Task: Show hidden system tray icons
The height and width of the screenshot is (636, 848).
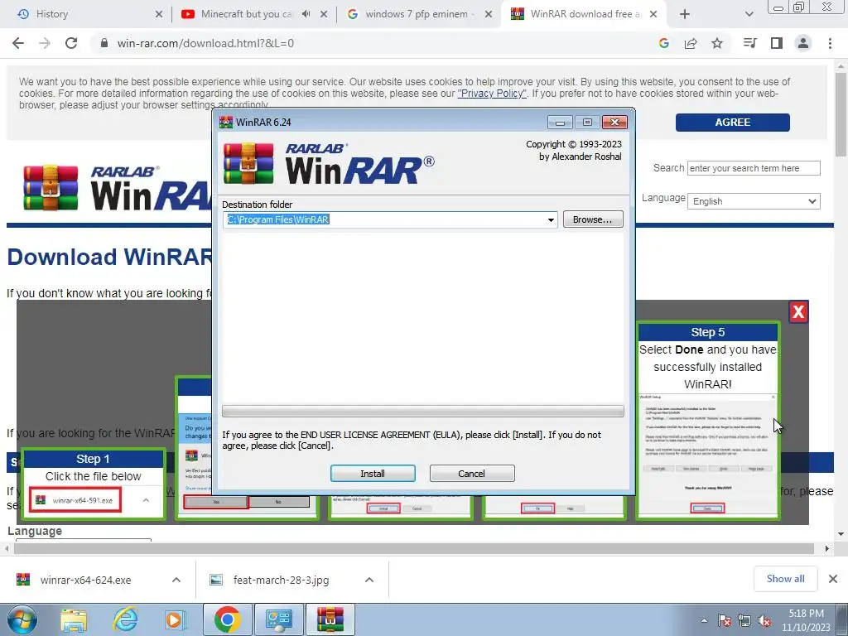Action: [x=704, y=620]
